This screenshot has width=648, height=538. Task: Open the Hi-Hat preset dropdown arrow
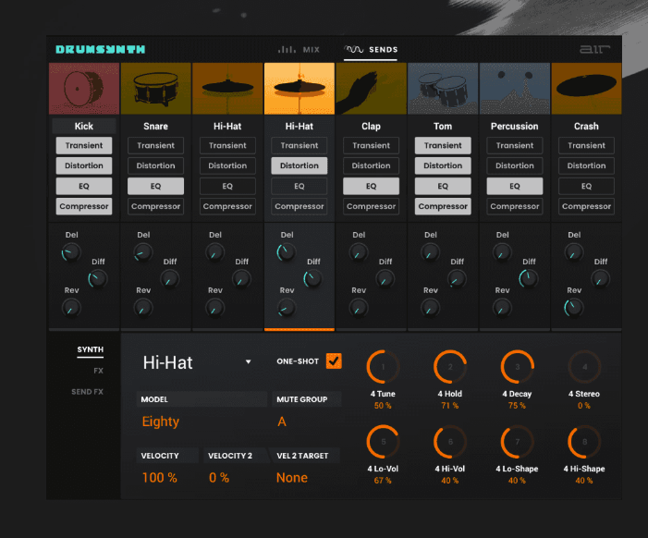pos(248,362)
